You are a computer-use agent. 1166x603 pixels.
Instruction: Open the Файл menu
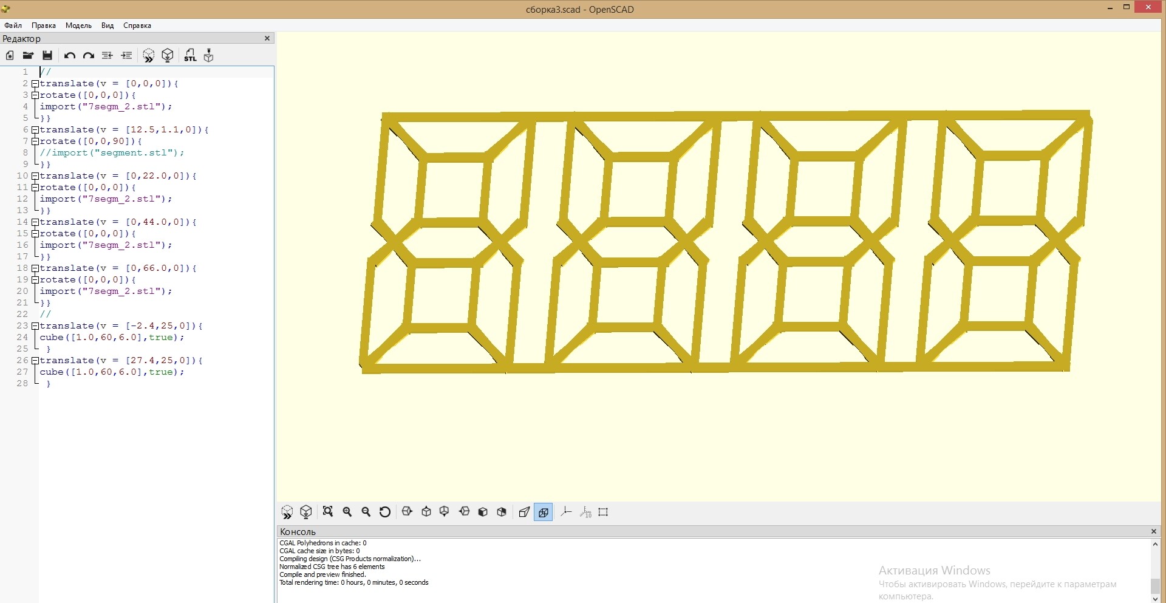point(13,26)
